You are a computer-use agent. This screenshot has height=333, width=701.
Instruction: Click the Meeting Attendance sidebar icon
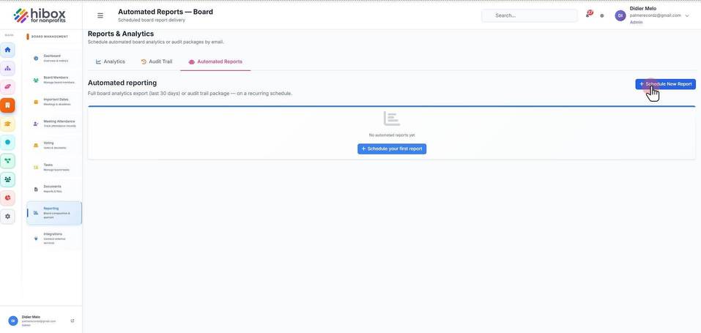point(36,124)
